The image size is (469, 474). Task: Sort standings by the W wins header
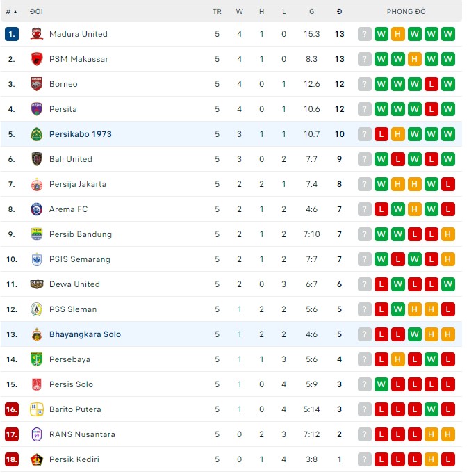pyautogui.click(x=239, y=12)
